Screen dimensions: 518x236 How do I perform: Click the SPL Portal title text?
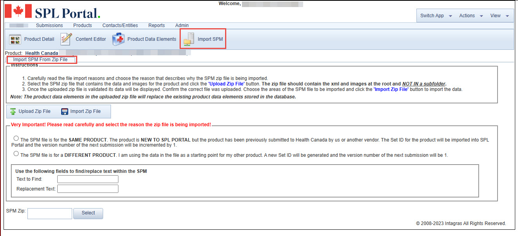tap(67, 13)
